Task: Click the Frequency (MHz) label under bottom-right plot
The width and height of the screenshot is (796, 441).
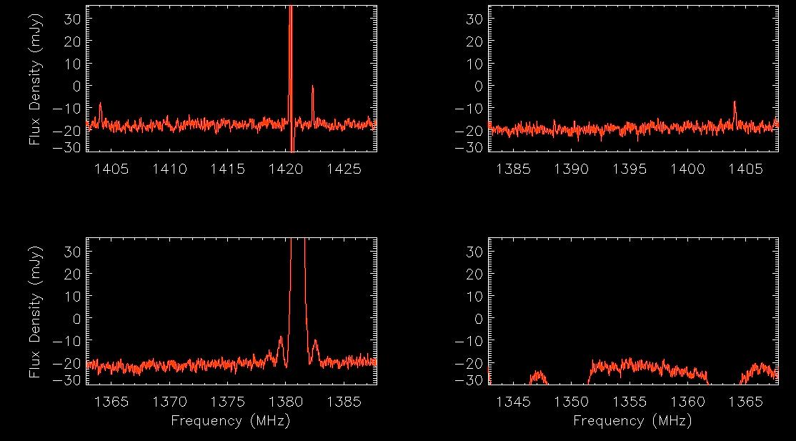Action: point(632,421)
